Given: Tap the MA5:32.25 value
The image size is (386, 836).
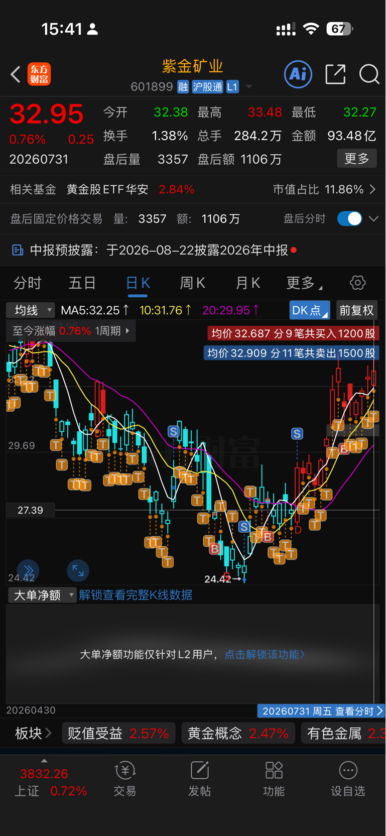Looking at the screenshot, I should tap(95, 310).
